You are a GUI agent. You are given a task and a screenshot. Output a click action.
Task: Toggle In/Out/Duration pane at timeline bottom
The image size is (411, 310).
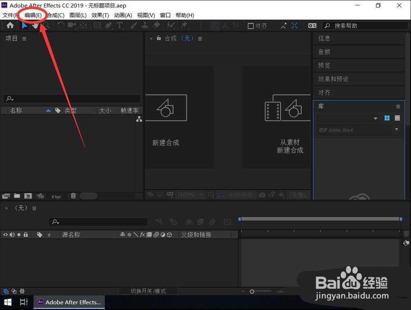click(22, 291)
